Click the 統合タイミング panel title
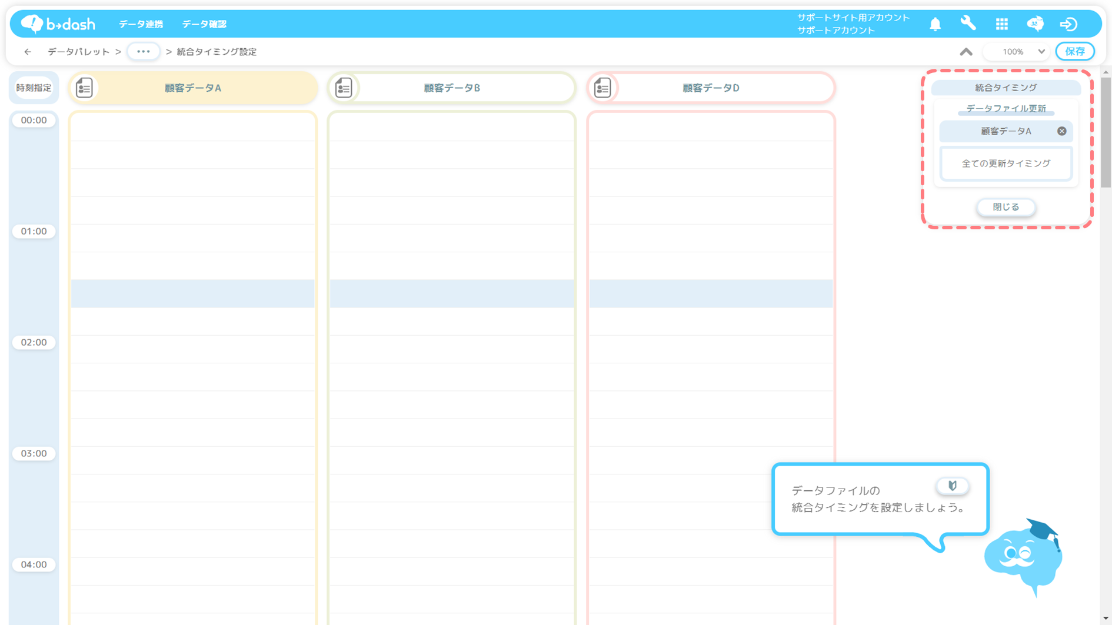The width and height of the screenshot is (1112, 625). point(1006,88)
